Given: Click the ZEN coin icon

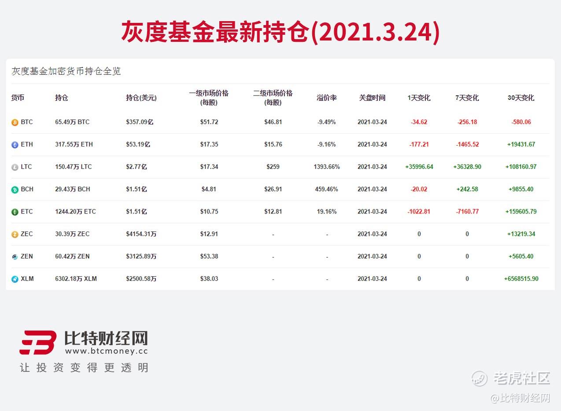Looking at the screenshot, I should tap(15, 257).
